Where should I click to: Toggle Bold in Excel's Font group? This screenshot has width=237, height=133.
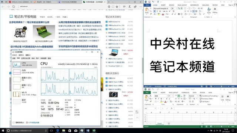[156, 99]
